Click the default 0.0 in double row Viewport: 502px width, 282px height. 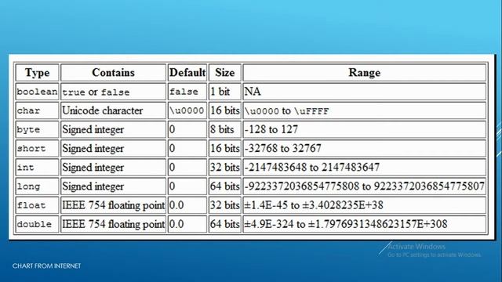(187, 224)
